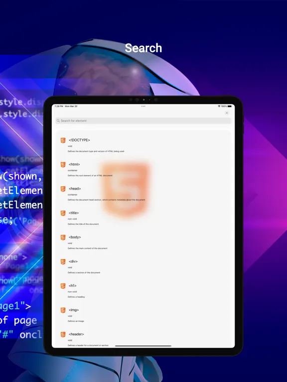
Task: Open the <html> element entry
Action: pos(74,165)
